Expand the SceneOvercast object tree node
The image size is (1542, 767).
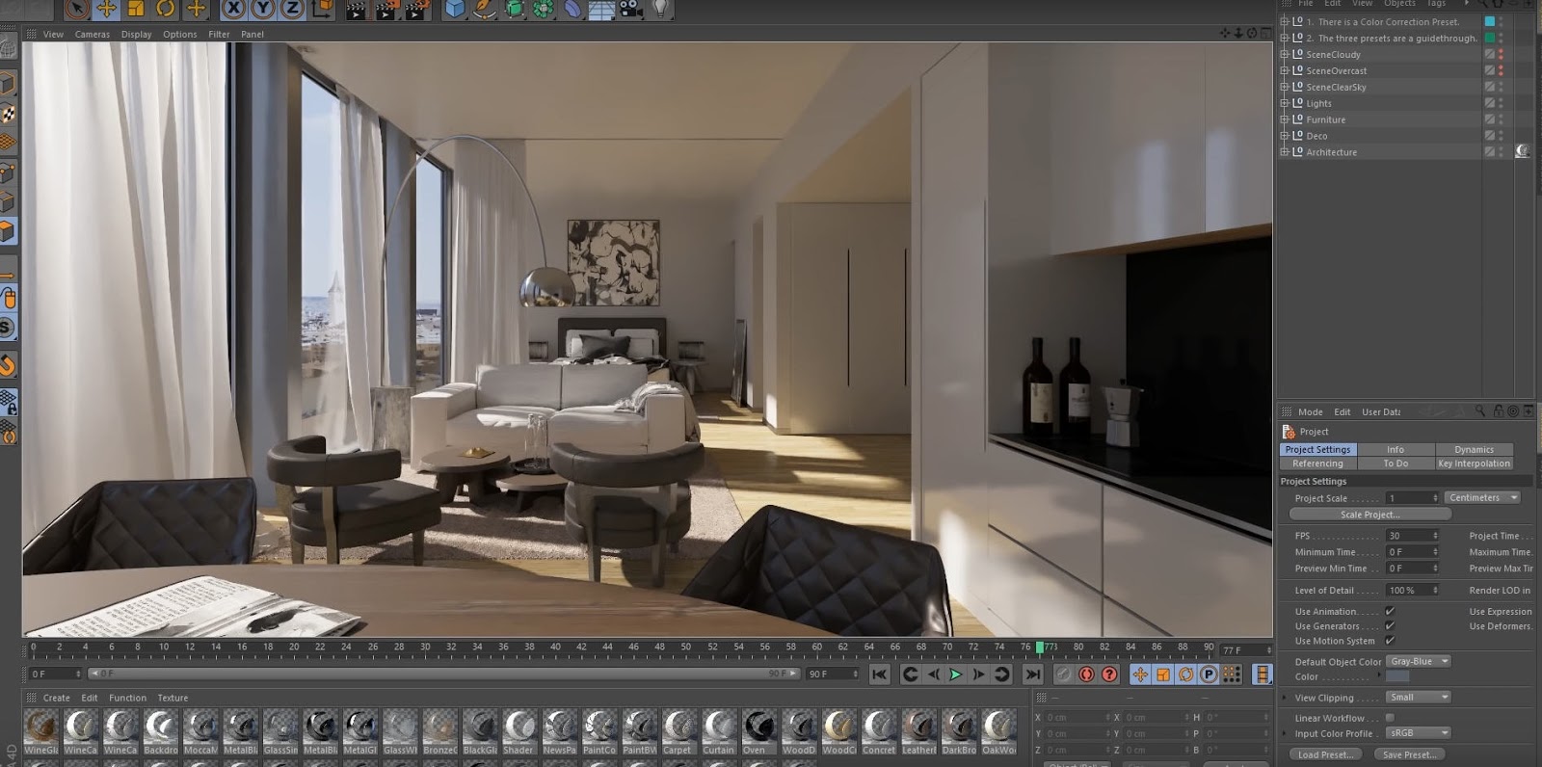coord(1284,71)
